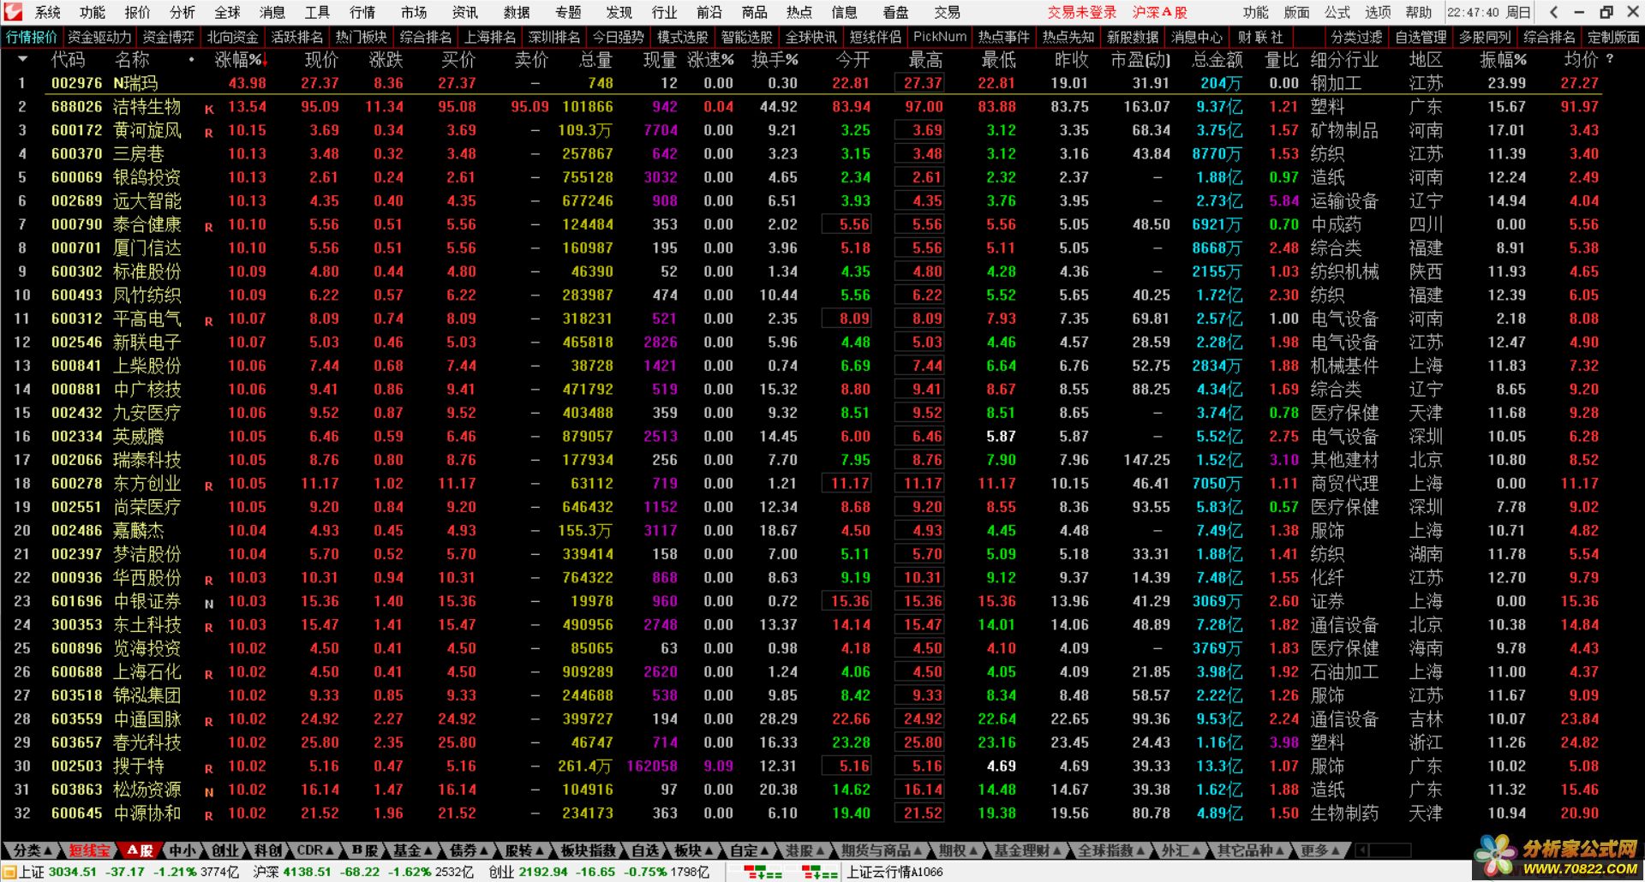Click the red app logo icon

coord(13,12)
